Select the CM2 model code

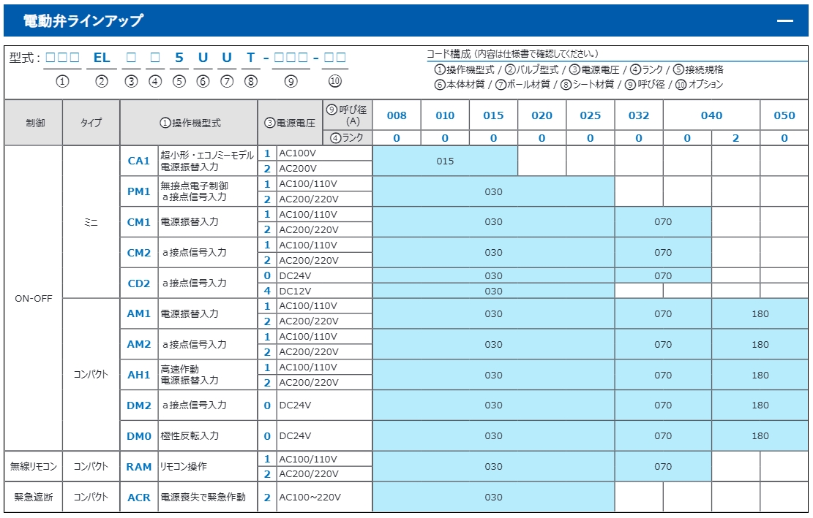(139, 253)
